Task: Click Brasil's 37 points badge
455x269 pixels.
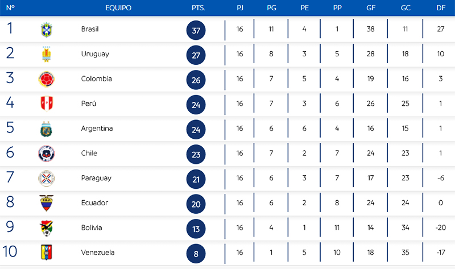Action: point(196,30)
